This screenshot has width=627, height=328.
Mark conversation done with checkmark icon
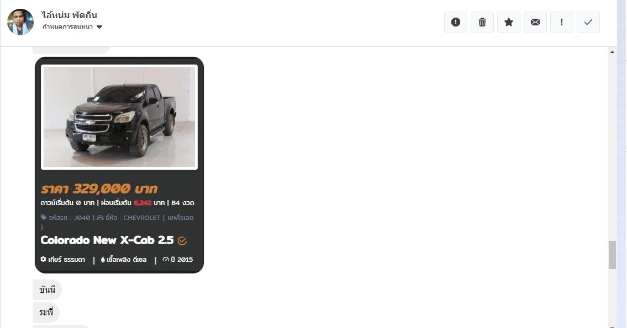click(x=588, y=23)
